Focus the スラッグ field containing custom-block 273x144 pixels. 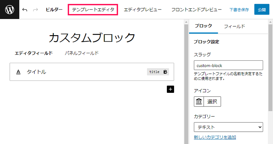click(x=228, y=65)
